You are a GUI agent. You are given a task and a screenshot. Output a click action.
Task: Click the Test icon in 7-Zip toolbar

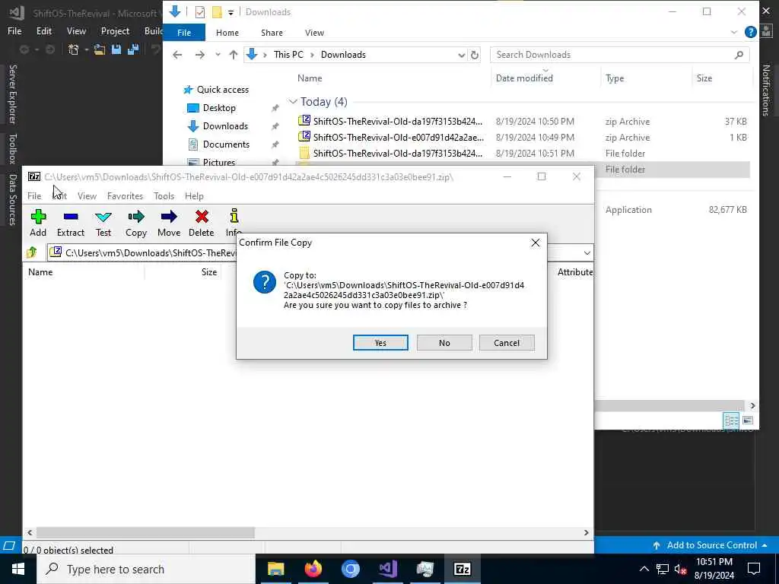click(103, 222)
